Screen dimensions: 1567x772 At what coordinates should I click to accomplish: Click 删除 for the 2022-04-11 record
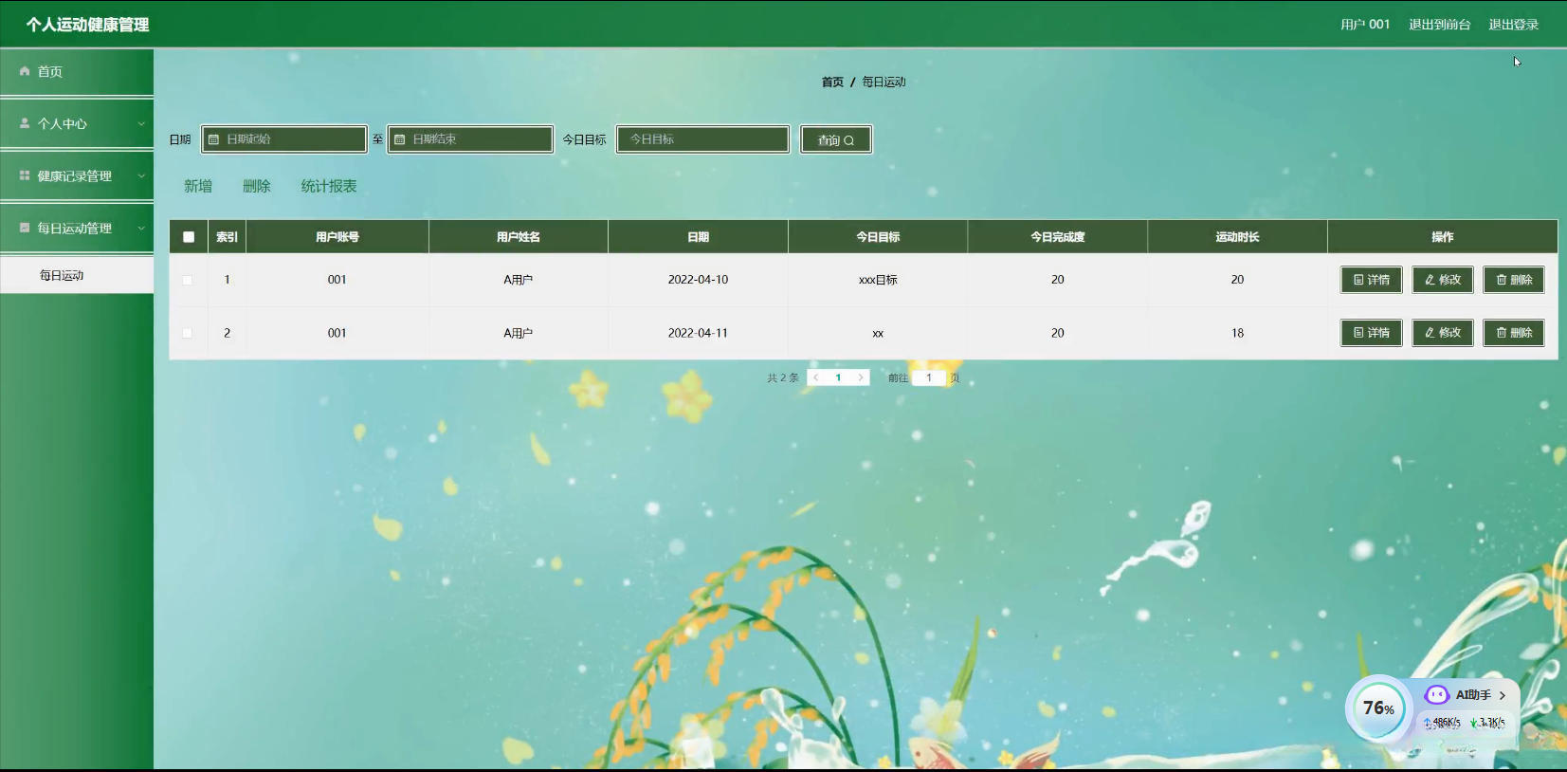click(x=1514, y=333)
